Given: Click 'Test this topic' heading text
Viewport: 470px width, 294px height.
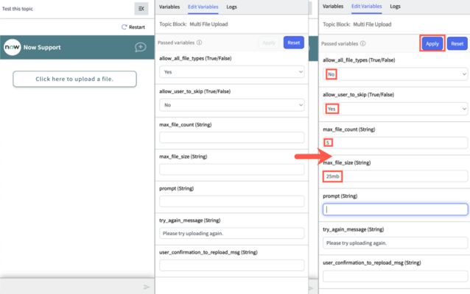Looking at the screenshot, I should tap(18, 9).
